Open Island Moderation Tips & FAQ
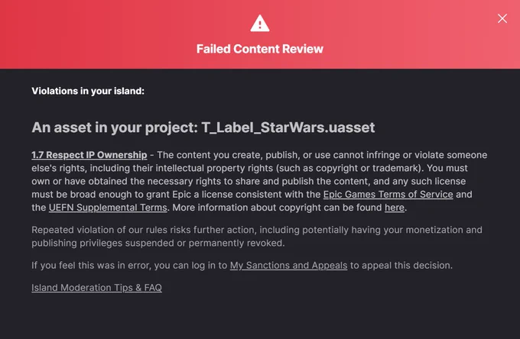520x339 pixels. [96, 288]
